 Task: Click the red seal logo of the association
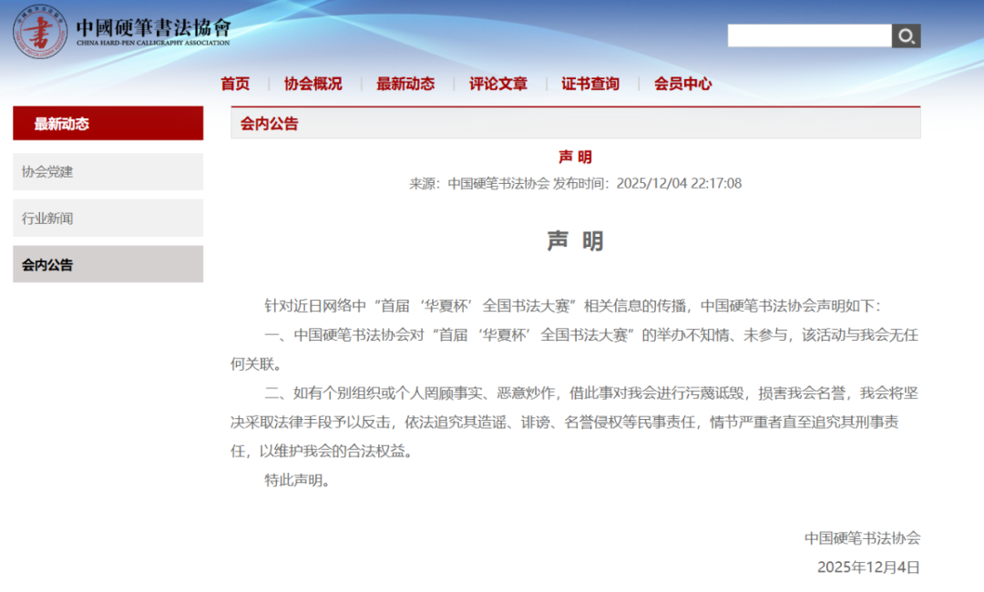39,32
